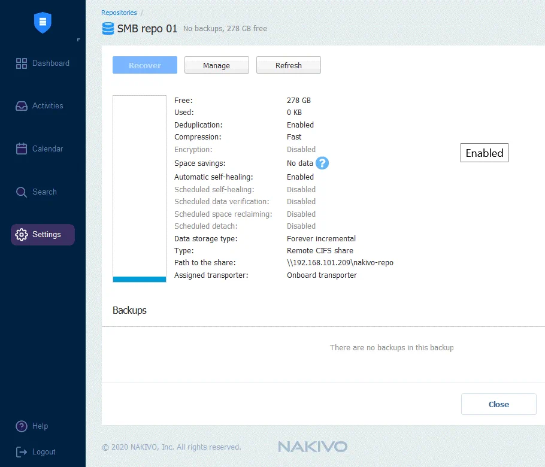Viewport: 545px width, 467px height.
Task: Close the repository details view
Action: pos(498,404)
